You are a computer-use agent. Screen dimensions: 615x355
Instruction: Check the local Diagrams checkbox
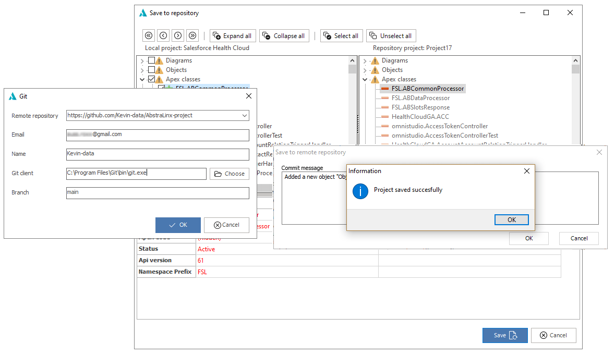click(x=151, y=60)
